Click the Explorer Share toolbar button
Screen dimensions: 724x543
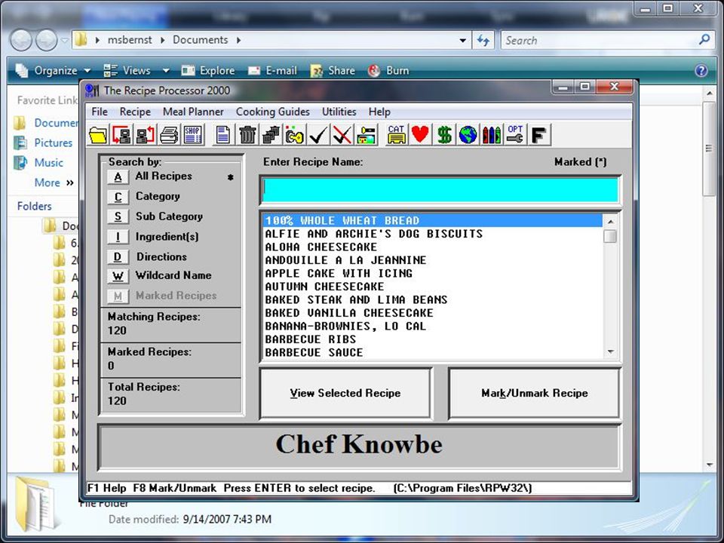coord(333,71)
